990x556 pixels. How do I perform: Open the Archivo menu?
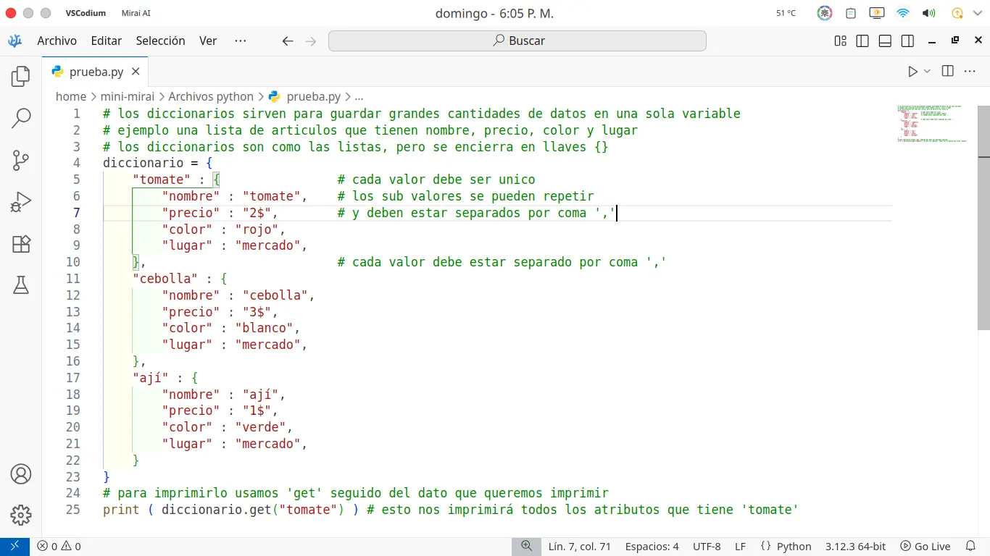point(57,41)
